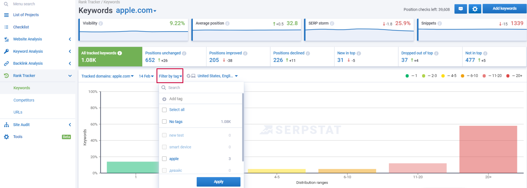The image size is (527, 188).
Task: Select Positions improved tab
Action: [x=238, y=57]
